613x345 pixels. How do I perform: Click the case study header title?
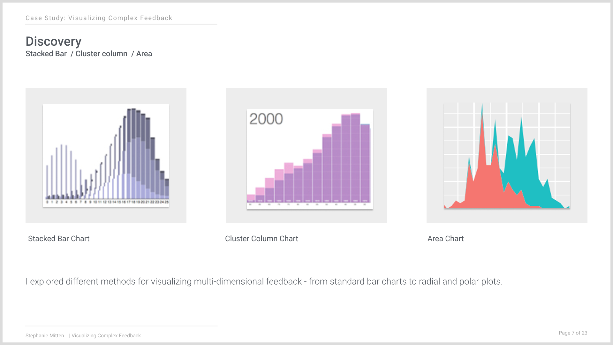(99, 18)
